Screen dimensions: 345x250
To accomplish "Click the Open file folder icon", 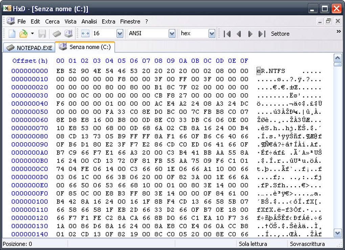I will click(23, 33).
